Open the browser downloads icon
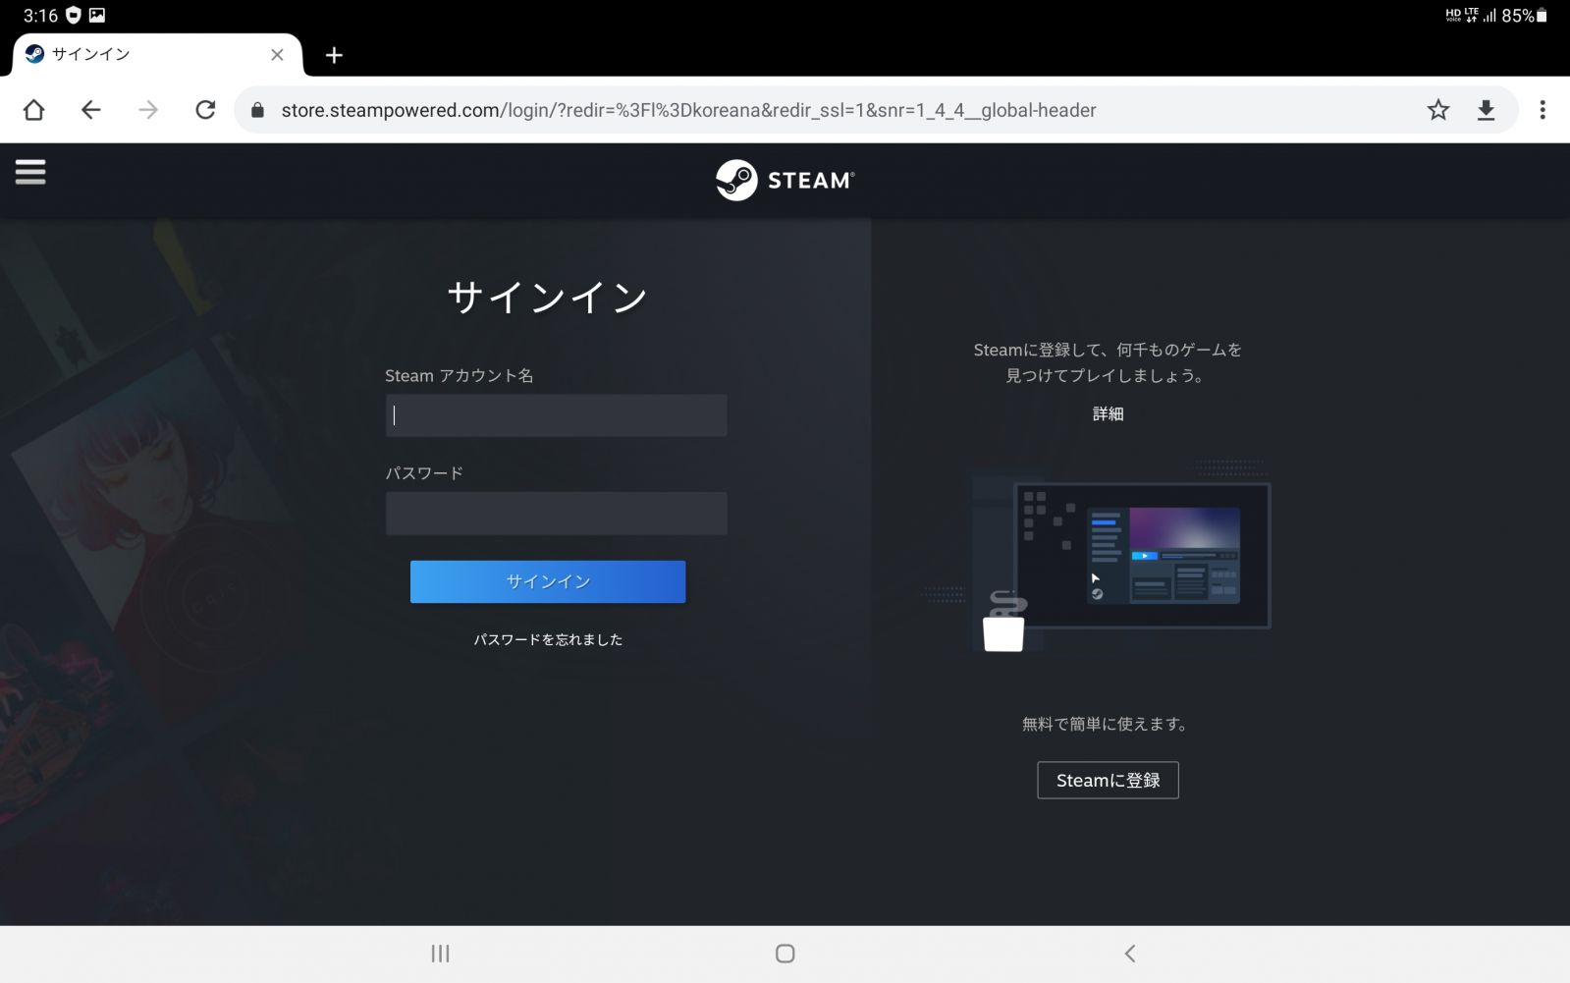 pos(1486,110)
